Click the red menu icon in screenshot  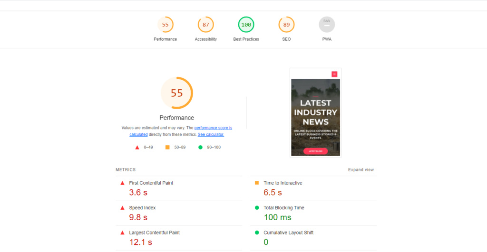(x=334, y=74)
